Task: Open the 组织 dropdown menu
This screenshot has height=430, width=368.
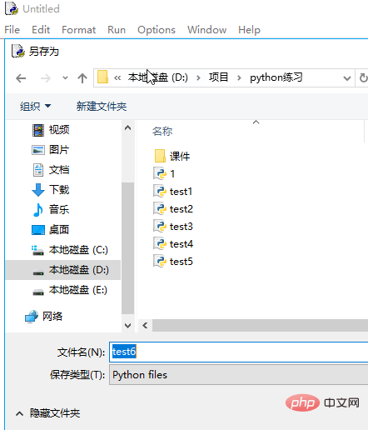Action: click(35, 106)
